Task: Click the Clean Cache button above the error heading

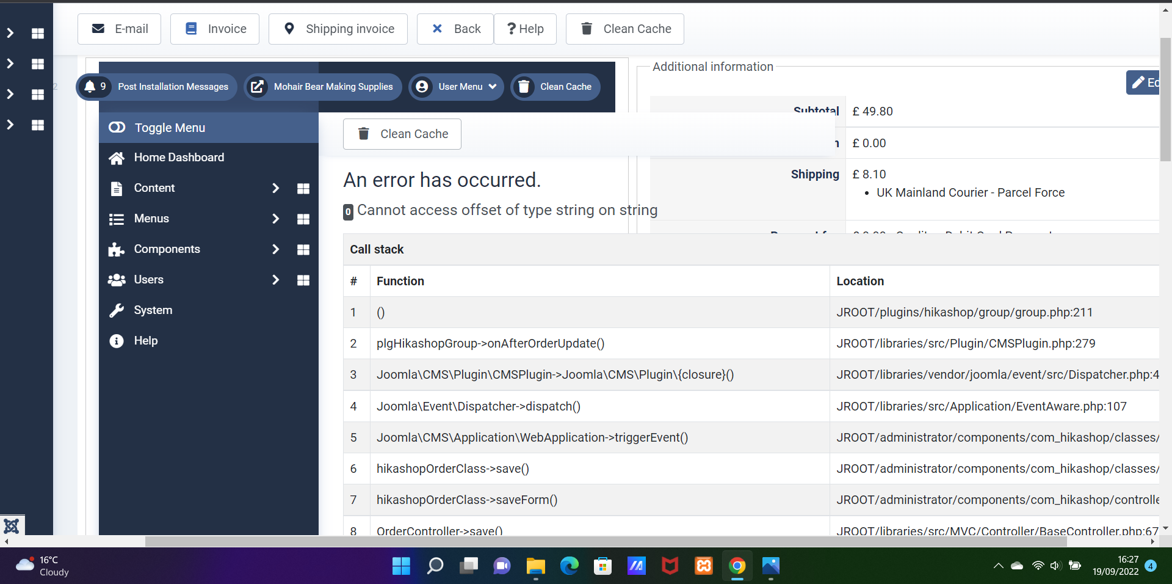Action: [x=402, y=134]
